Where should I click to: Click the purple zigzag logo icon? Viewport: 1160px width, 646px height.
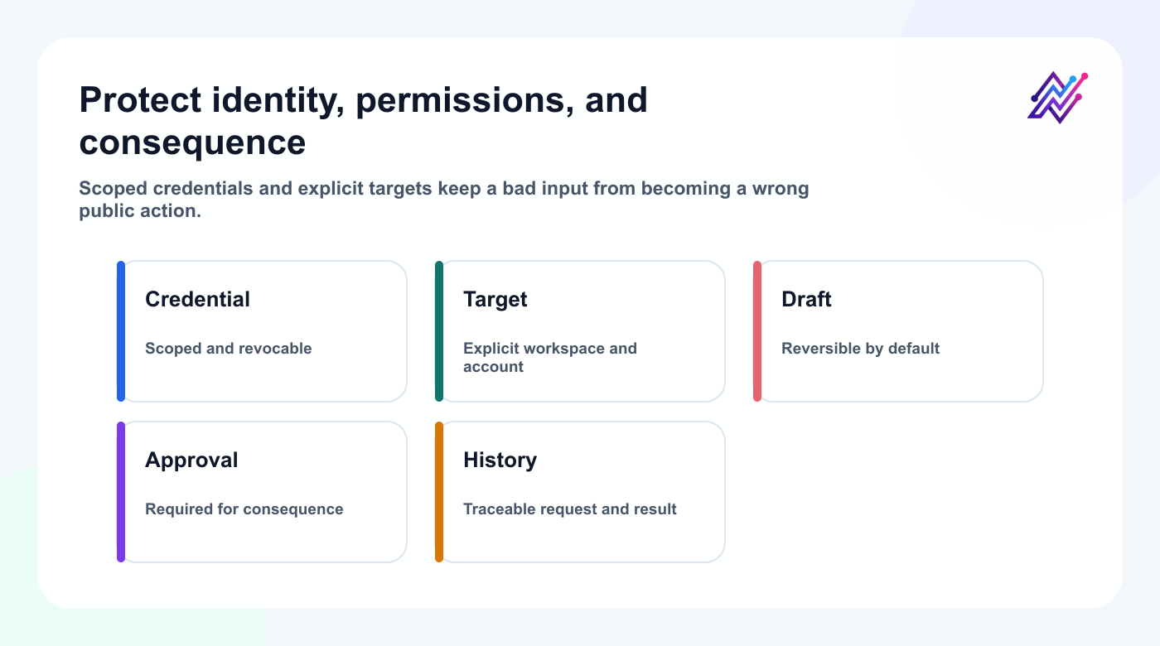[1057, 98]
